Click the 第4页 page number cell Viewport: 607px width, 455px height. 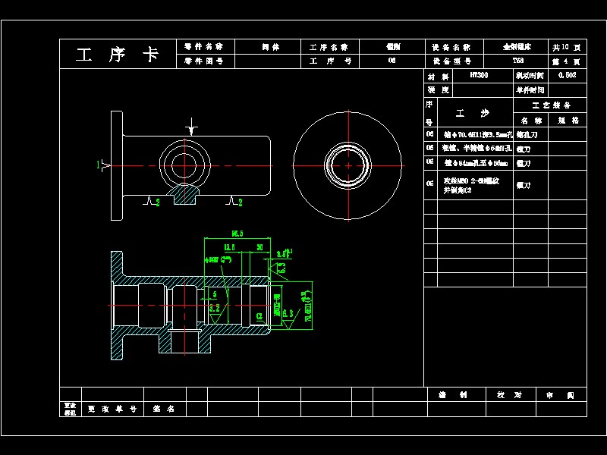click(567, 61)
